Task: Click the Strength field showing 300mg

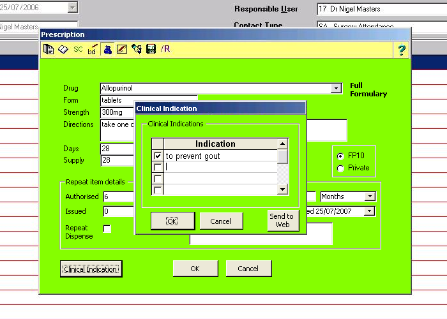Action: (x=117, y=112)
